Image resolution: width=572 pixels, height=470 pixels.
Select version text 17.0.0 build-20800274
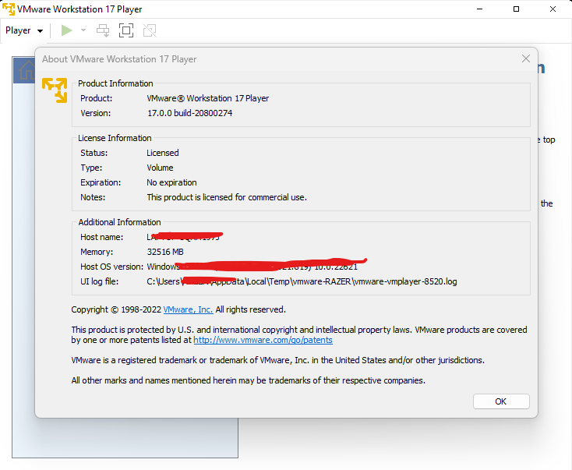click(x=189, y=113)
